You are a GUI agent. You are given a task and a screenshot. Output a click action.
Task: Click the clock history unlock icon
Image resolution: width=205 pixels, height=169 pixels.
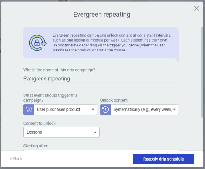[x=106, y=110]
